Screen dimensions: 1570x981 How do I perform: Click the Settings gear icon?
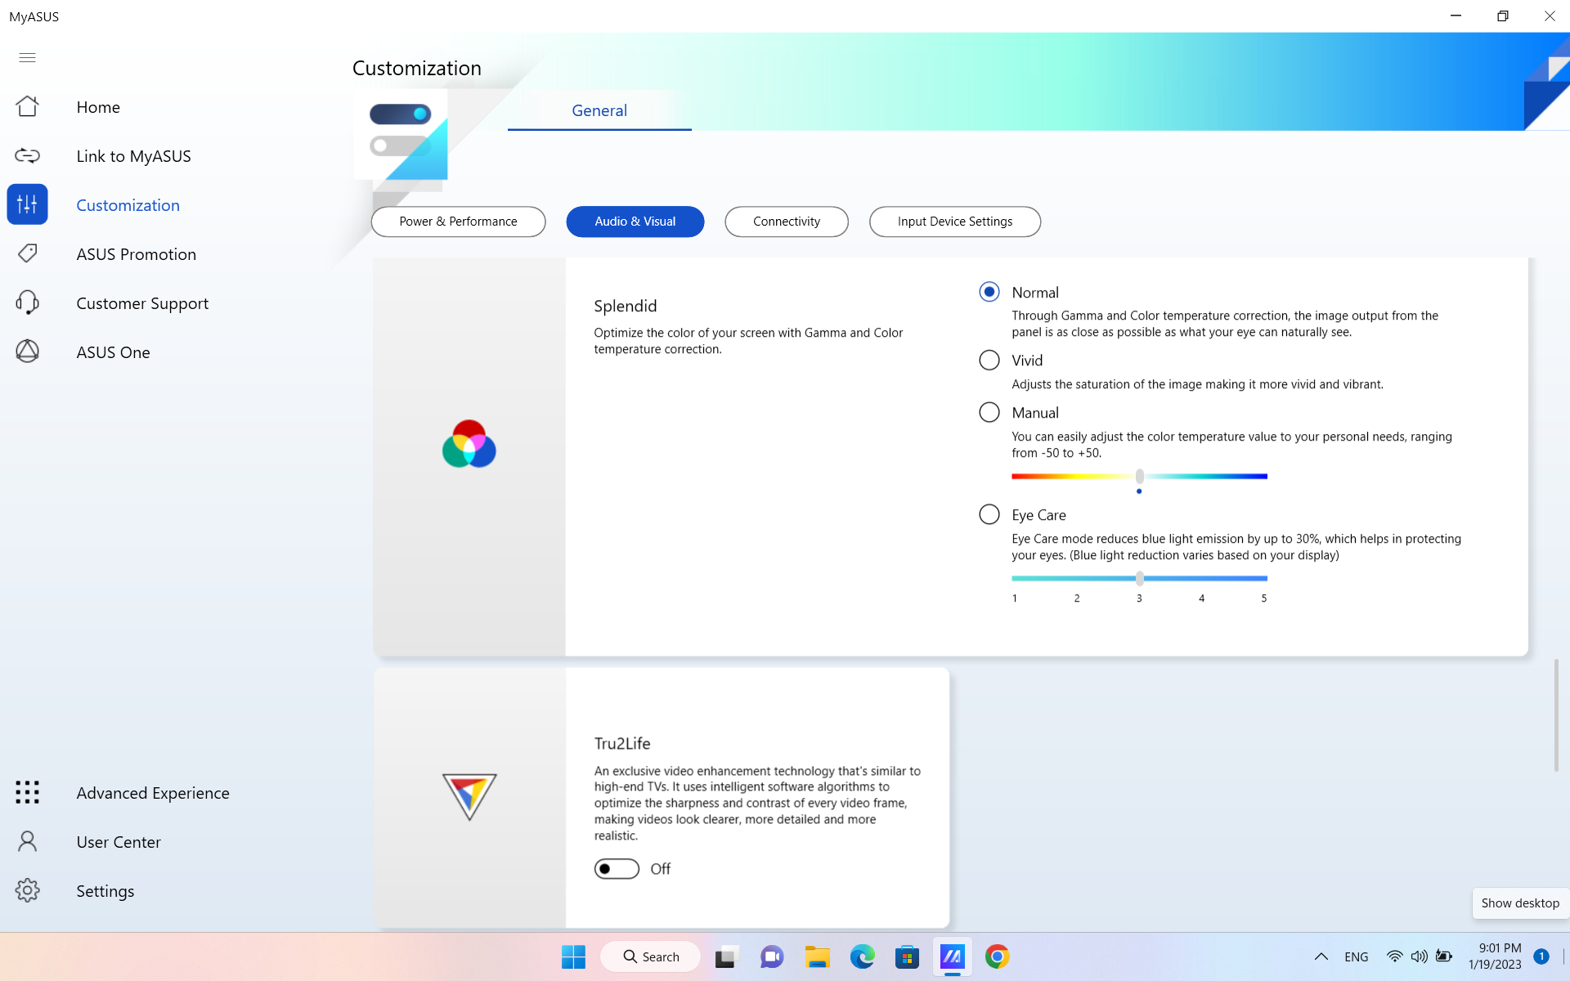coord(27,890)
